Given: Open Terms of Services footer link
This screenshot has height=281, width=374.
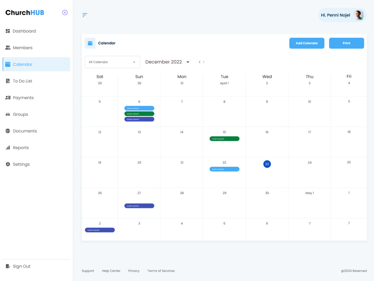Looking at the screenshot, I should 161,271.
